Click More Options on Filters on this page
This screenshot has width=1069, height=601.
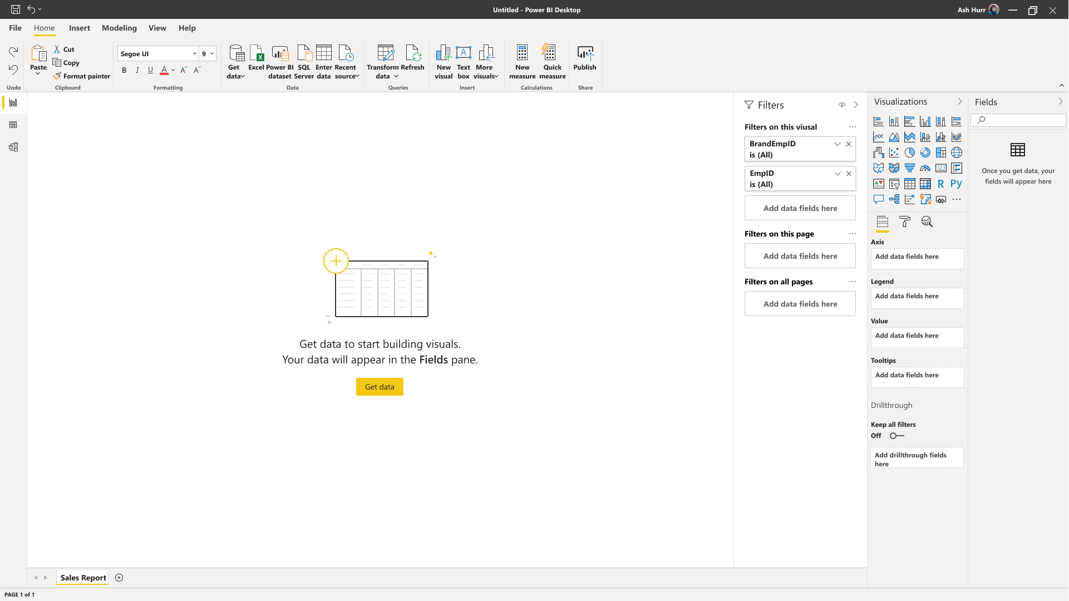point(851,234)
